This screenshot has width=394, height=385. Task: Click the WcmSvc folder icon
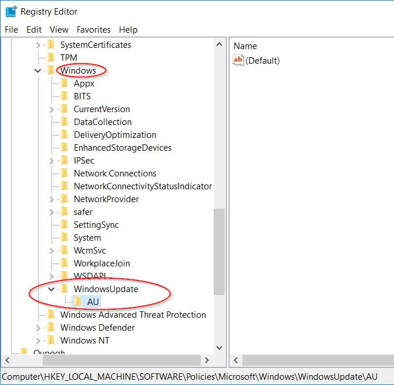click(x=65, y=250)
